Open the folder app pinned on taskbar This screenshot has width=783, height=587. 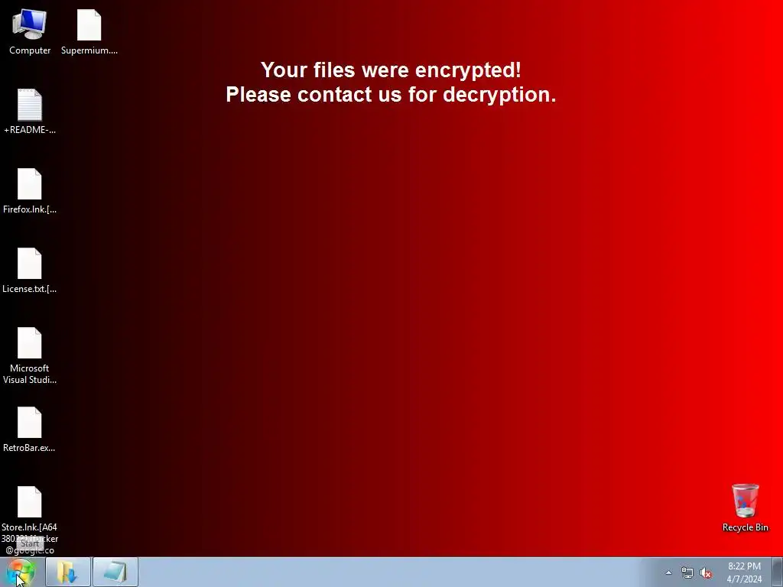[x=68, y=572]
